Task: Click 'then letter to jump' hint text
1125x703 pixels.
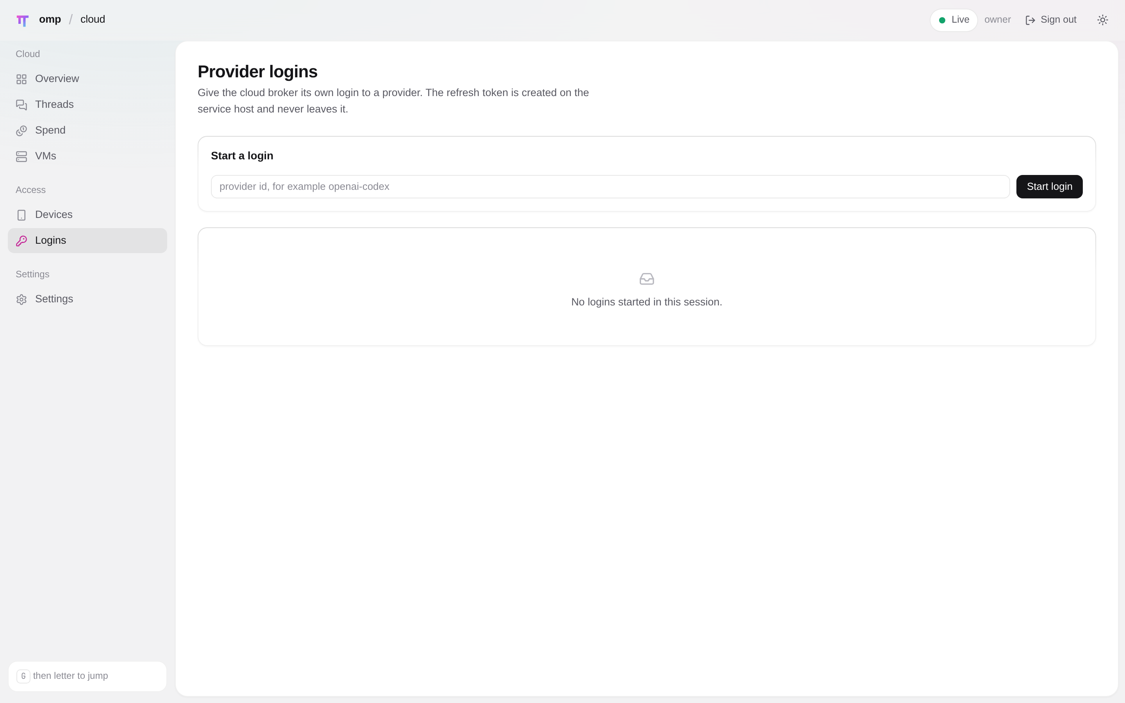Action: (x=71, y=676)
